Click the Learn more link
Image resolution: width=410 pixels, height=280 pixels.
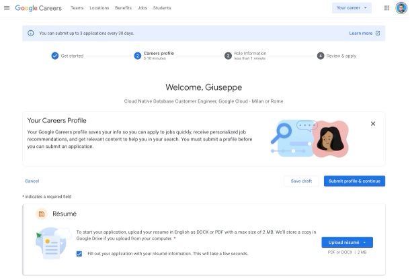point(360,33)
